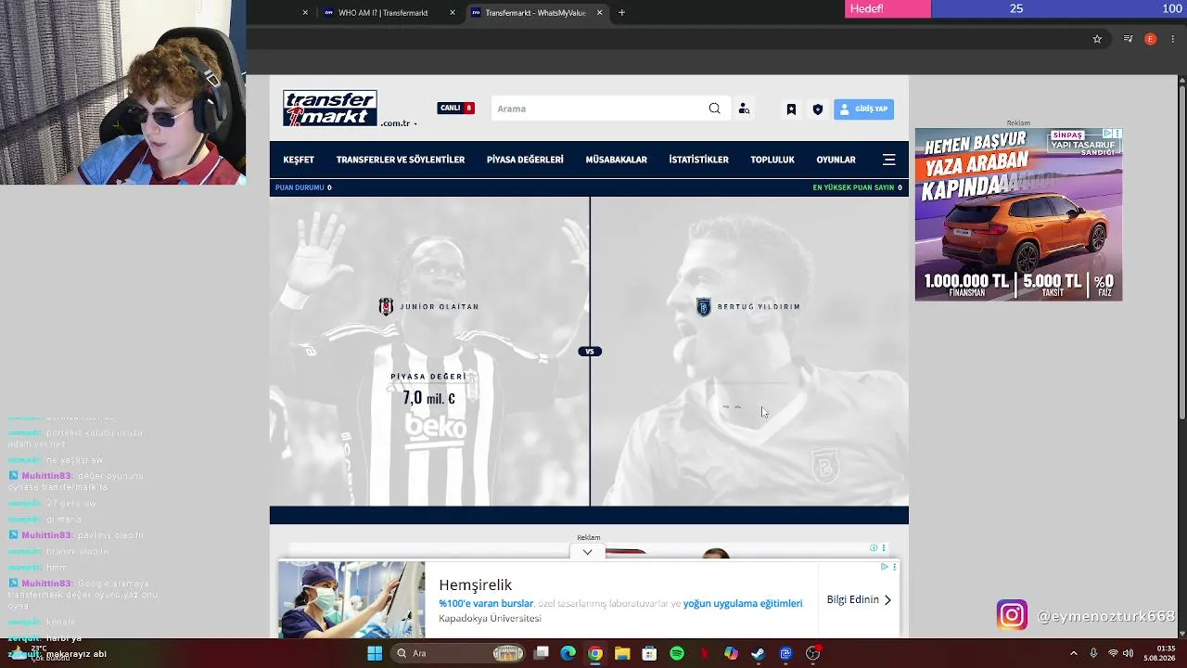Open Steam from the taskbar
Image resolution: width=1187 pixels, height=668 pixels.
(758, 653)
